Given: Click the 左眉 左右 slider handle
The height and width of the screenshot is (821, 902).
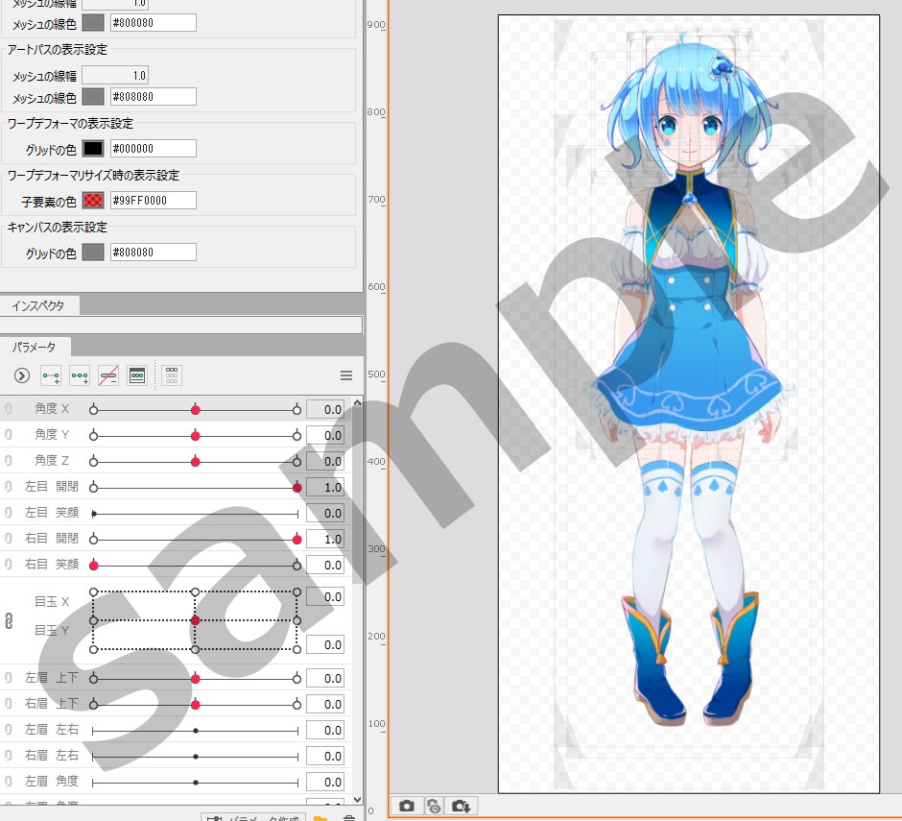Looking at the screenshot, I should (x=196, y=731).
